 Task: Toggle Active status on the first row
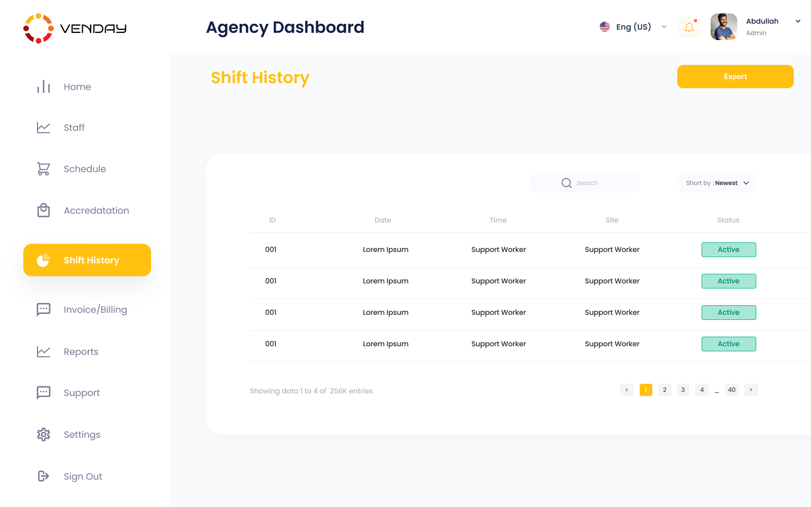728,249
